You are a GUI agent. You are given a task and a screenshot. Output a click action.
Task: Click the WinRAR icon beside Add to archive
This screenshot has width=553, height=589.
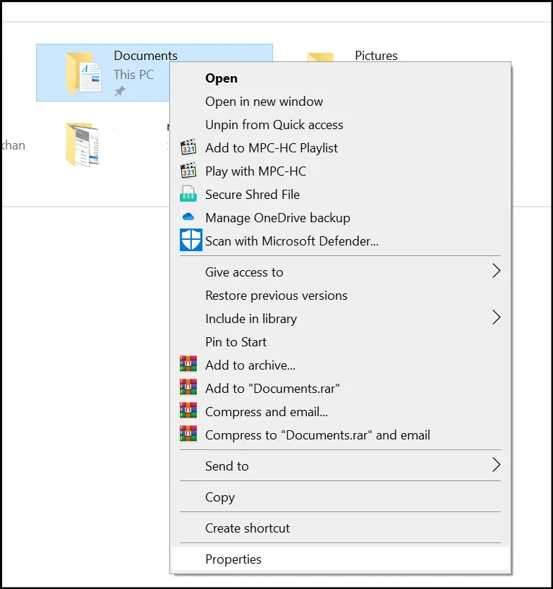tap(188, 363)
